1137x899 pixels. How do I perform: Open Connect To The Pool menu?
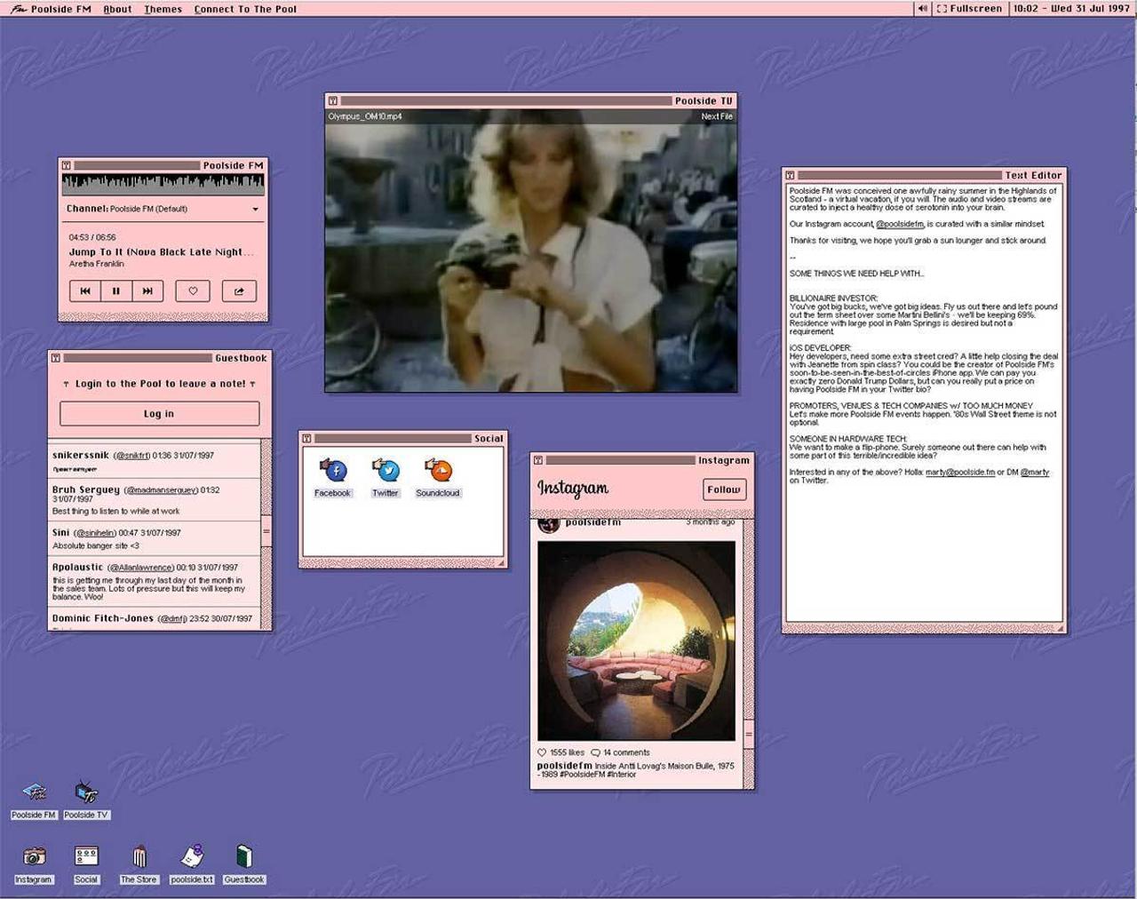(x=245, y=9)
